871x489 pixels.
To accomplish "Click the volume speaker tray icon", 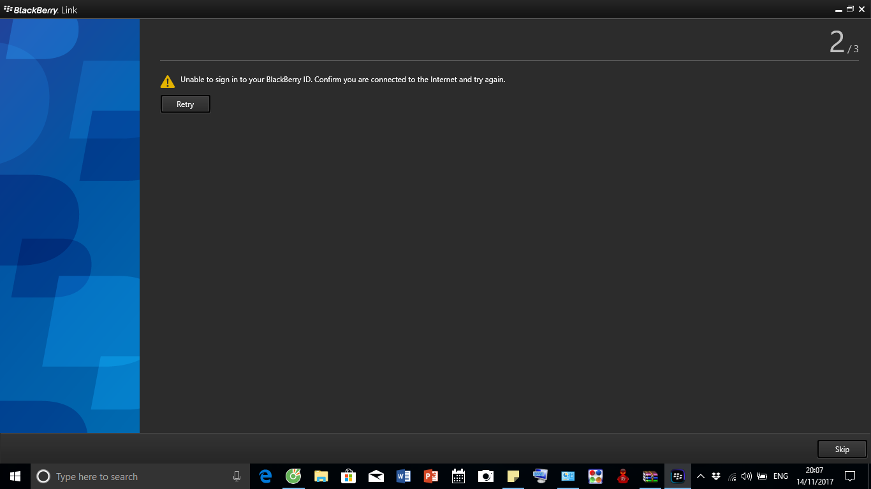I will (x=747, y=476).
